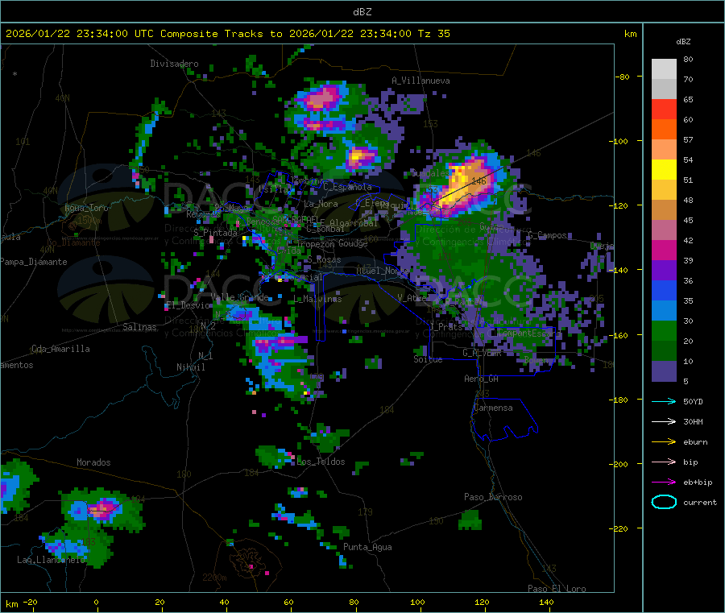
Task: Click the '-220' km tick on right axis
Action: coord(620,529)
